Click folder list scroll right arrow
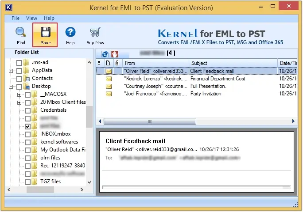The height and width of the screenshot is (212, 303). pyautogui.click(x=82, y=189)
